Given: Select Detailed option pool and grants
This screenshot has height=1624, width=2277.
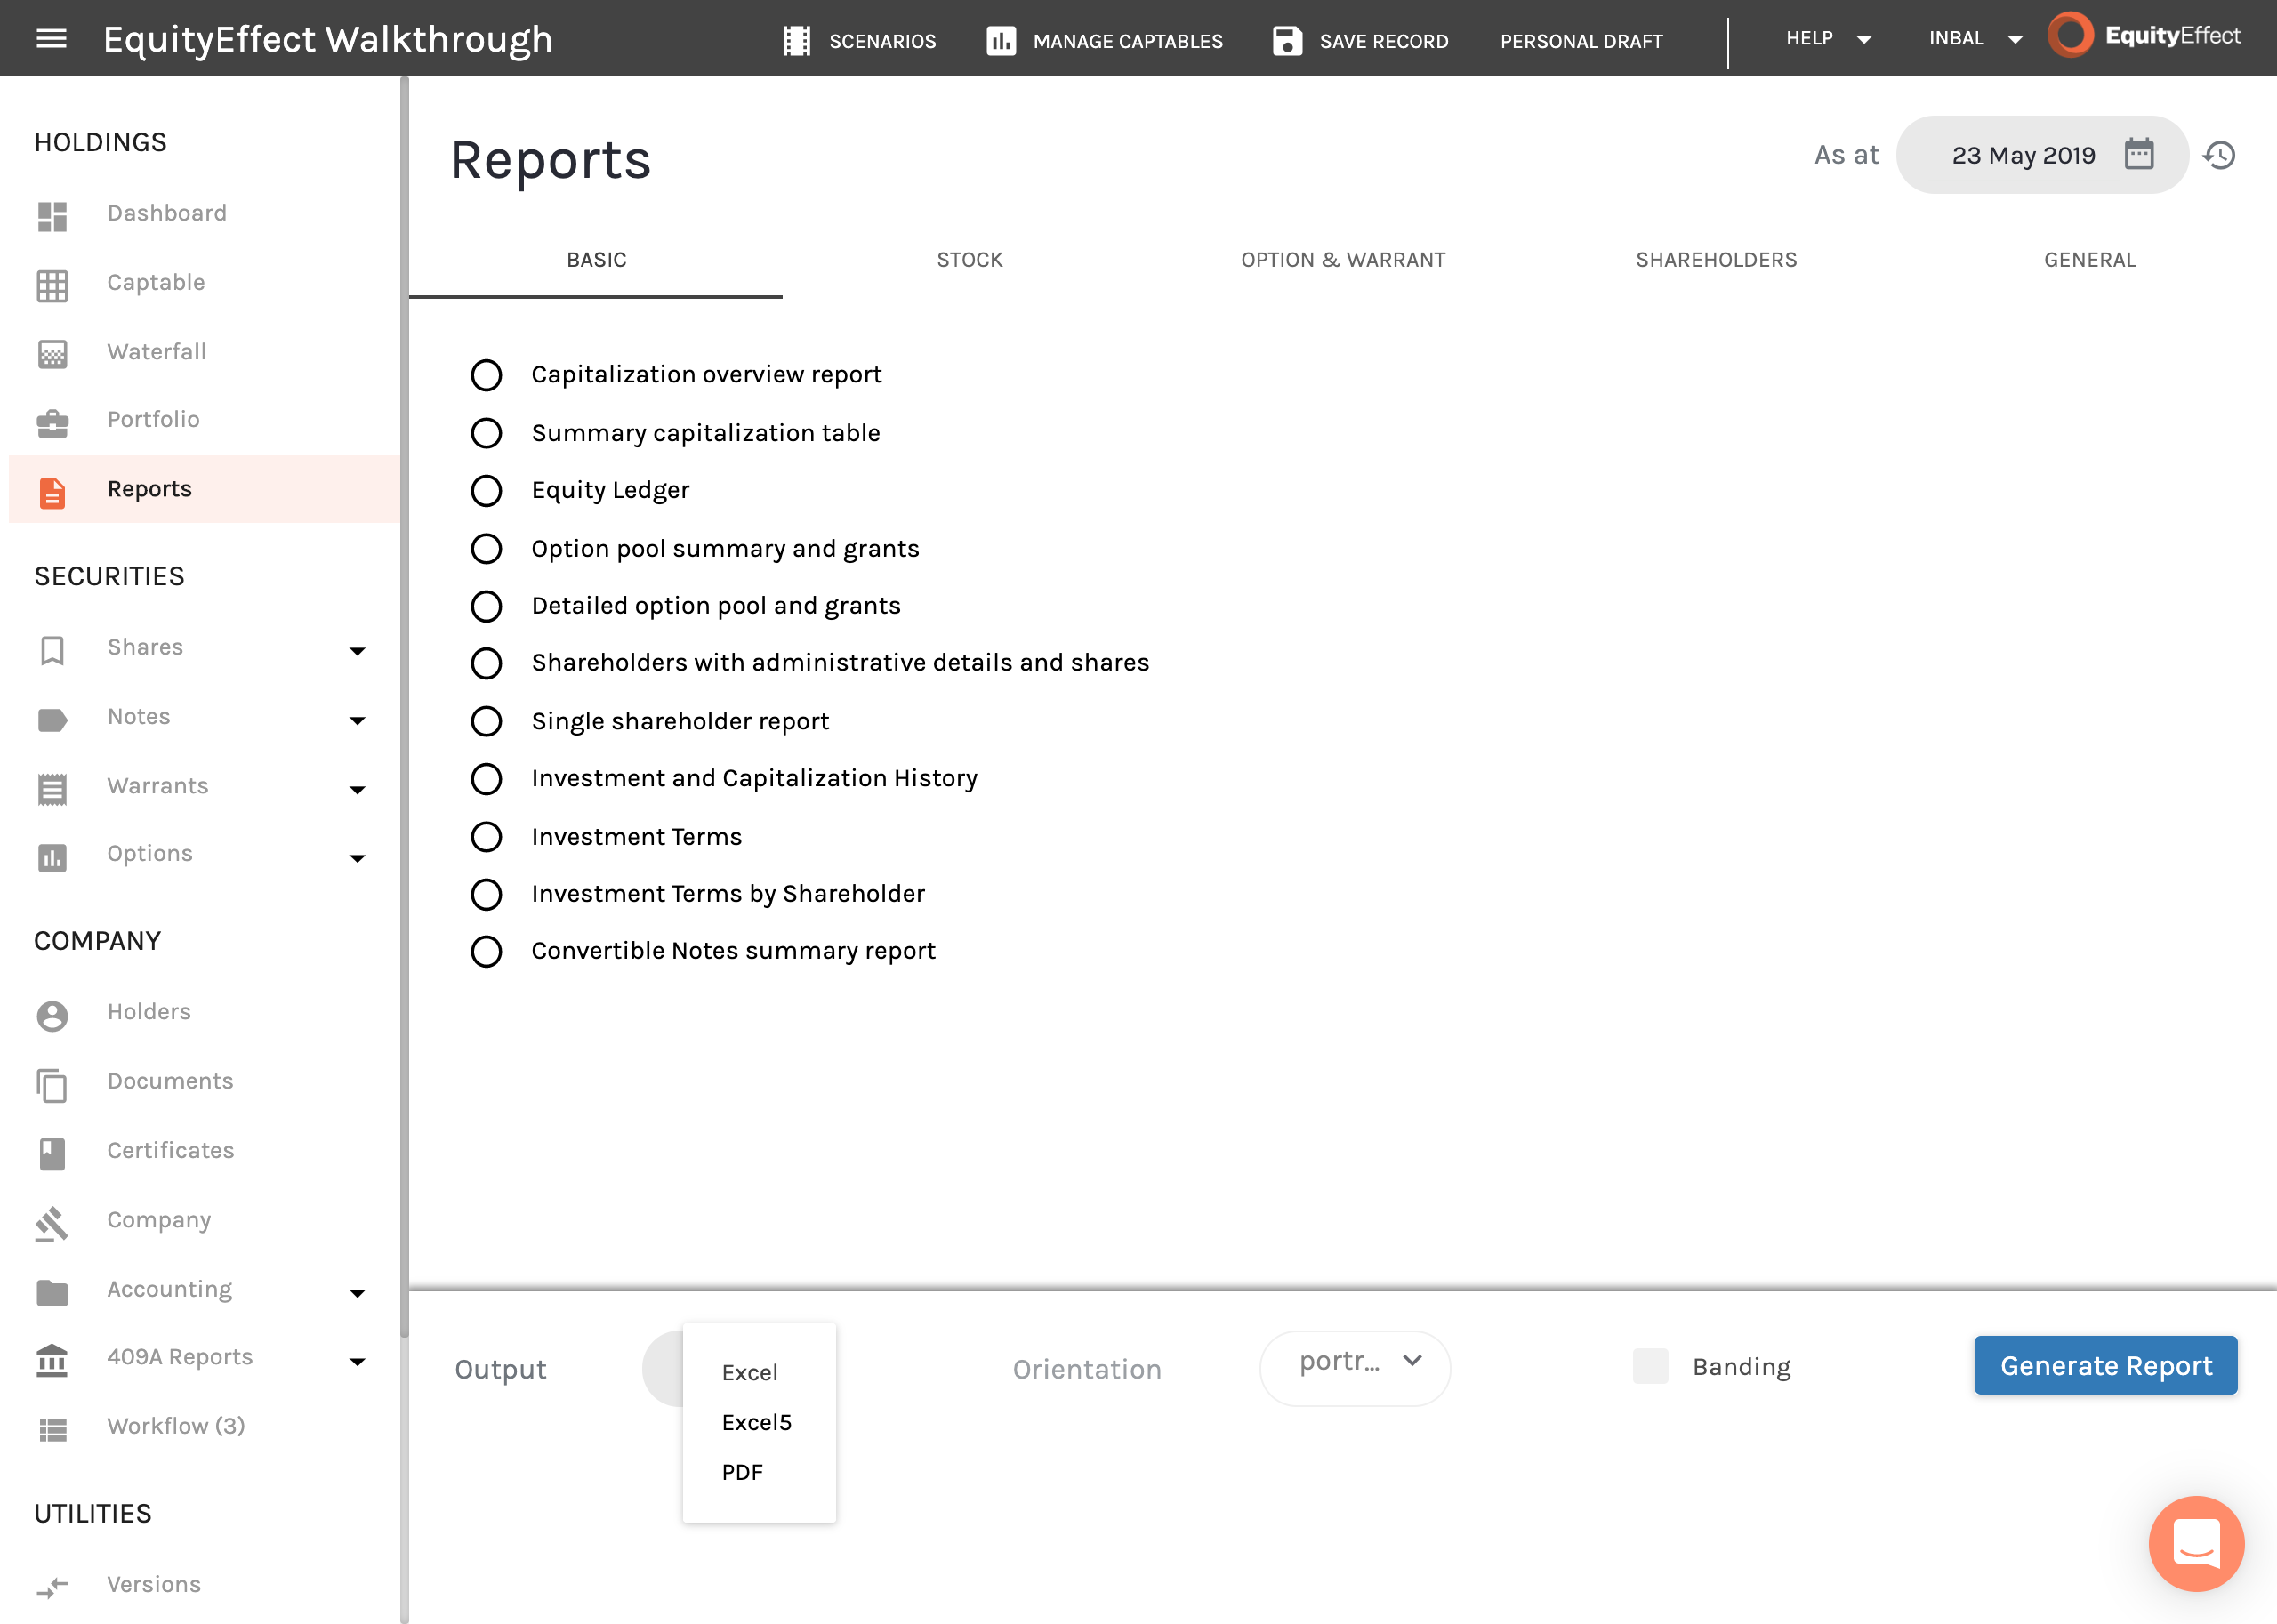Looking at the screenshot, I should pyautogui.click(x=486, y=606).
